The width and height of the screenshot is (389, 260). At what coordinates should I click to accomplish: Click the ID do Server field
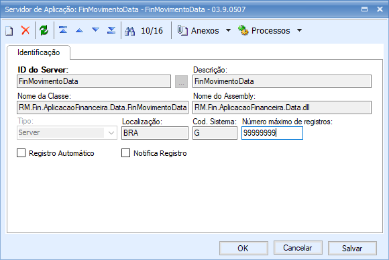[94, 81]
